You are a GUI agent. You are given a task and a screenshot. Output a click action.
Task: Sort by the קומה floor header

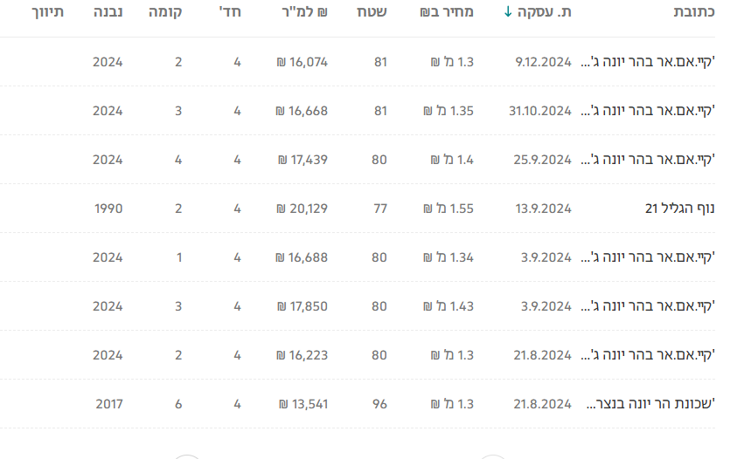166,13
